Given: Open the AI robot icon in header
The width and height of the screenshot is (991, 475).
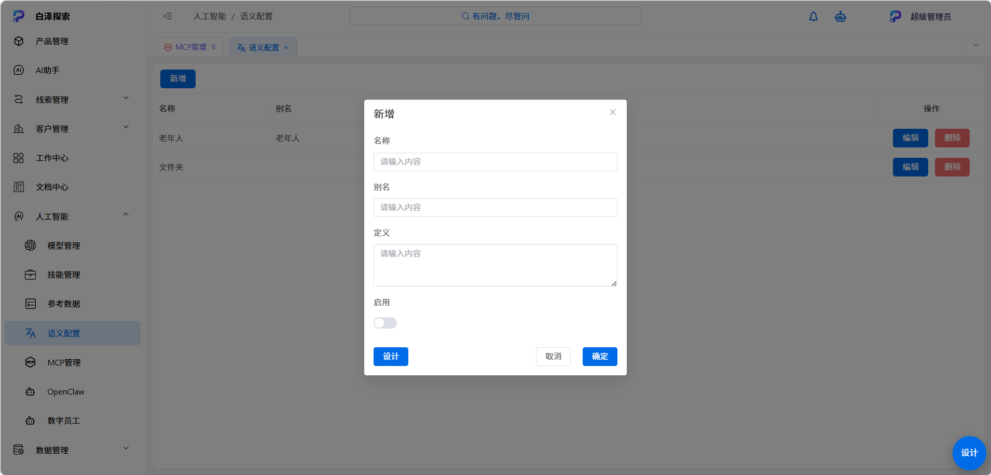Looking at the screenshot, I should click(841, 17).
